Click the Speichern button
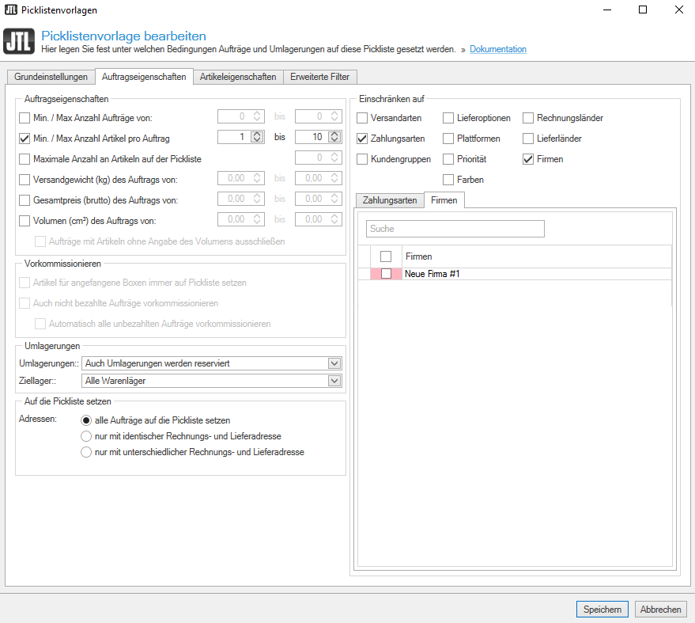The width and height of the screenshot is (695, 623). 602,610
